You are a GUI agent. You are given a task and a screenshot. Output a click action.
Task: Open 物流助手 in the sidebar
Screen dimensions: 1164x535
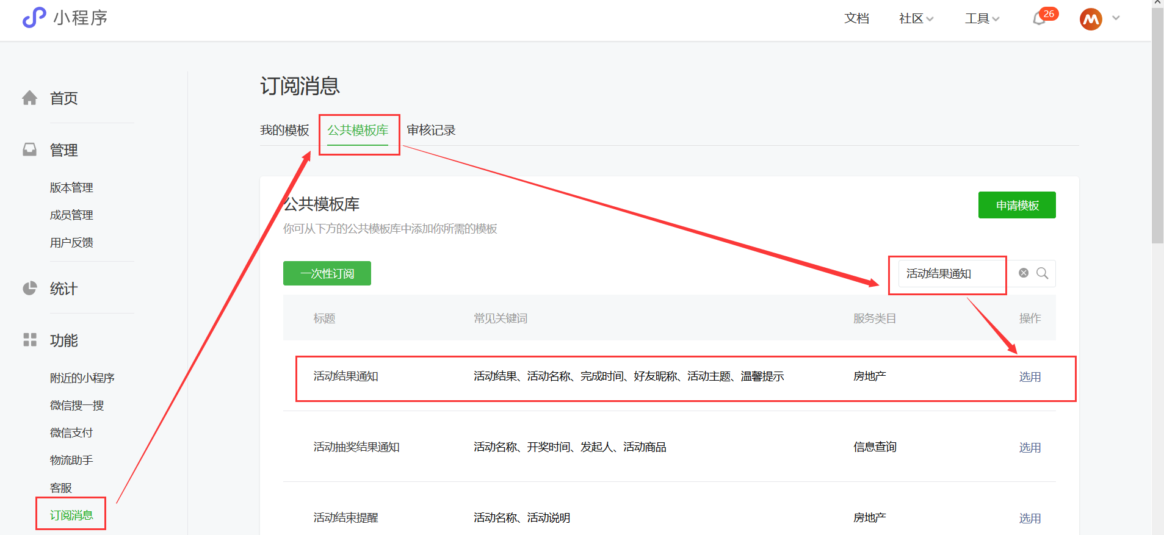coord(71,460)
